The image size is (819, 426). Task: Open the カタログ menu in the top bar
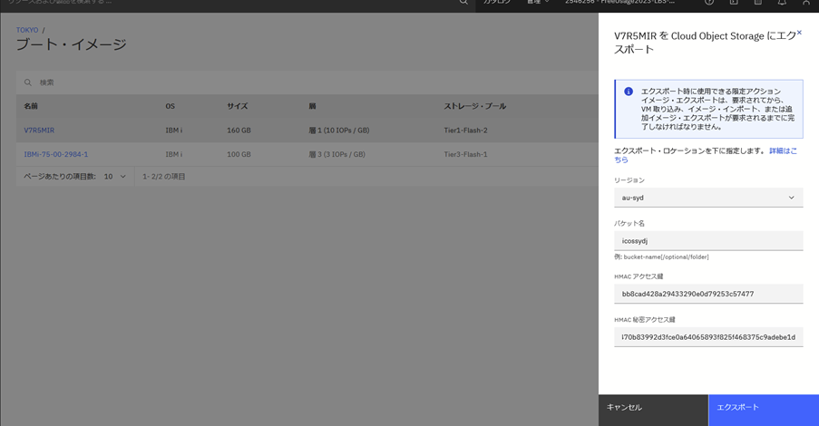tap(497, 3)
